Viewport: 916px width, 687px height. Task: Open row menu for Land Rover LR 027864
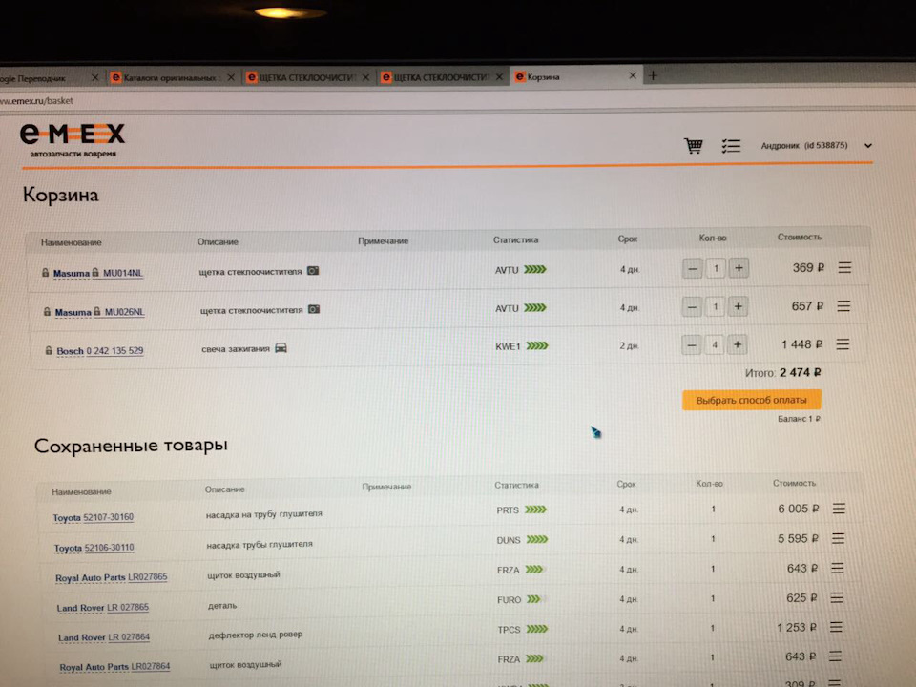836,627
